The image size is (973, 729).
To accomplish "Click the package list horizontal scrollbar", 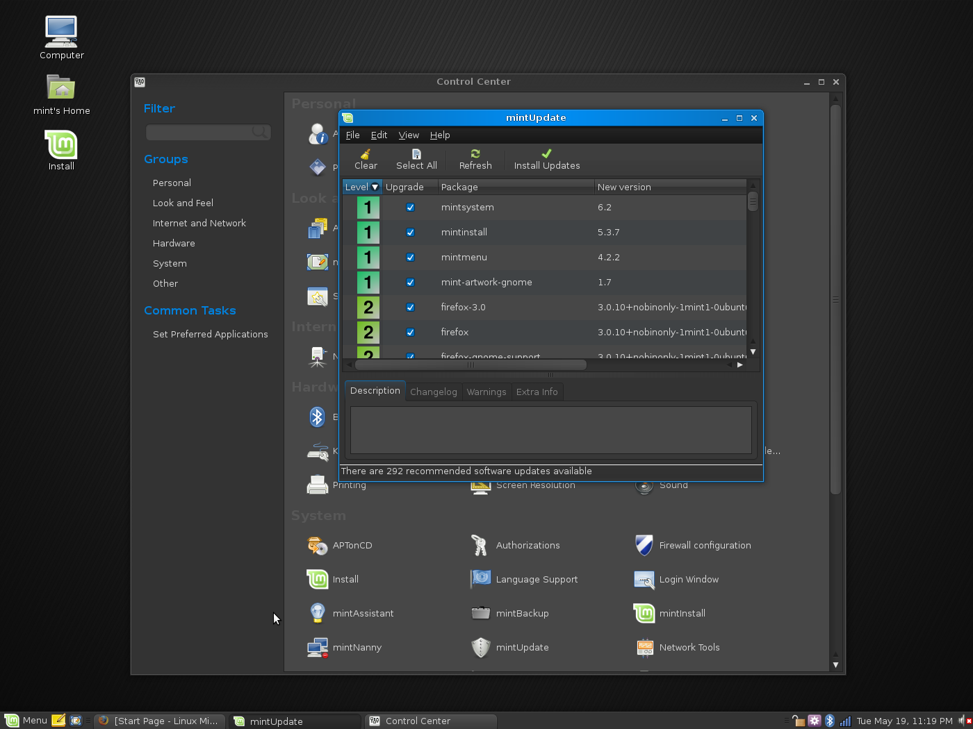I will 471,364.
